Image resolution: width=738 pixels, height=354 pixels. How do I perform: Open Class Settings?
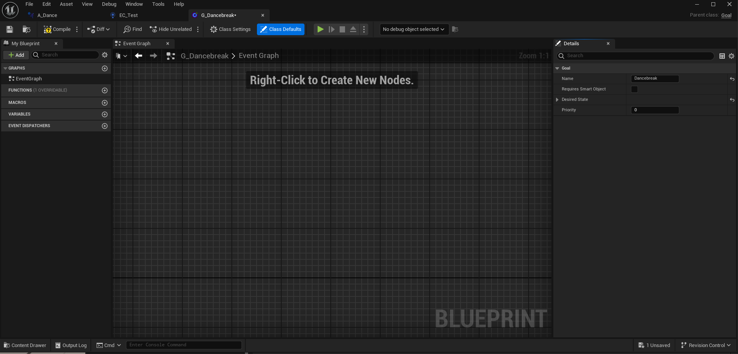[230, 29]
